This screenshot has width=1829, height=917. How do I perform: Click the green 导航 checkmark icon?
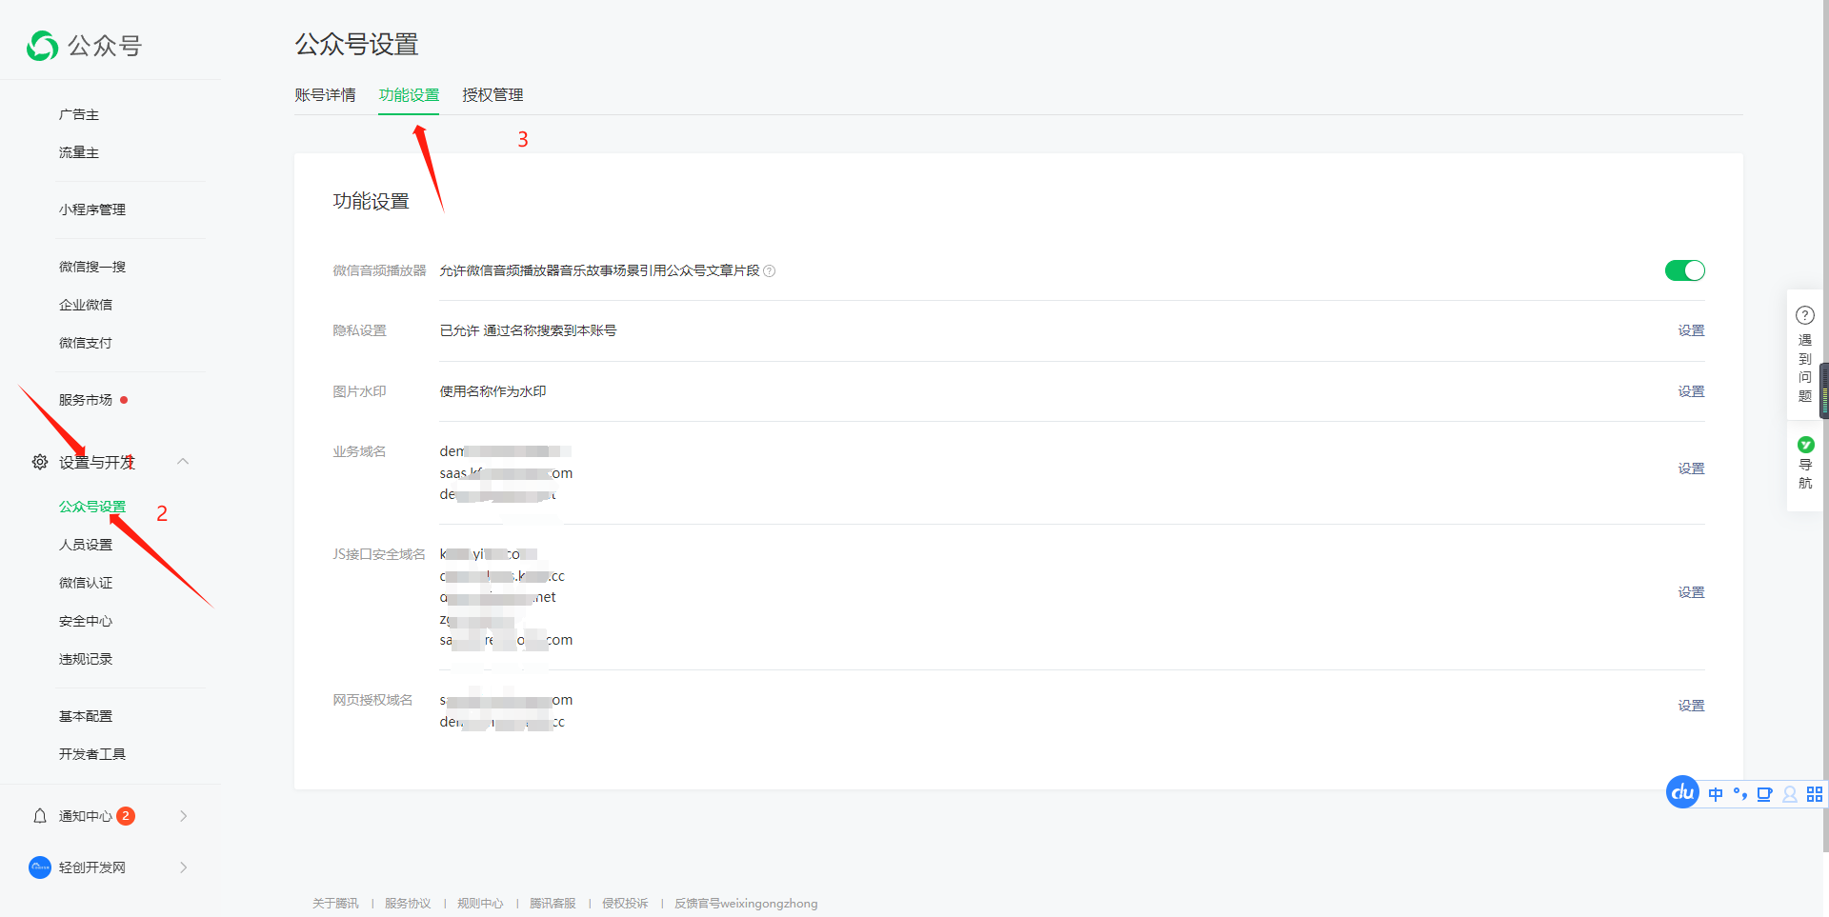1805,445
